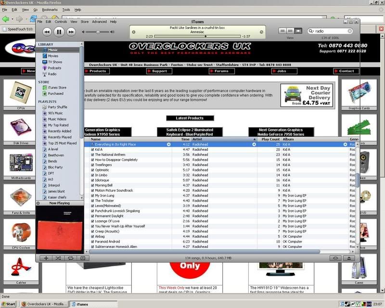Toggle shuffle in iTunes bottom bar
Image resolution: width=385 pixels, height=308 pixels.
click(x=58, y=258)
